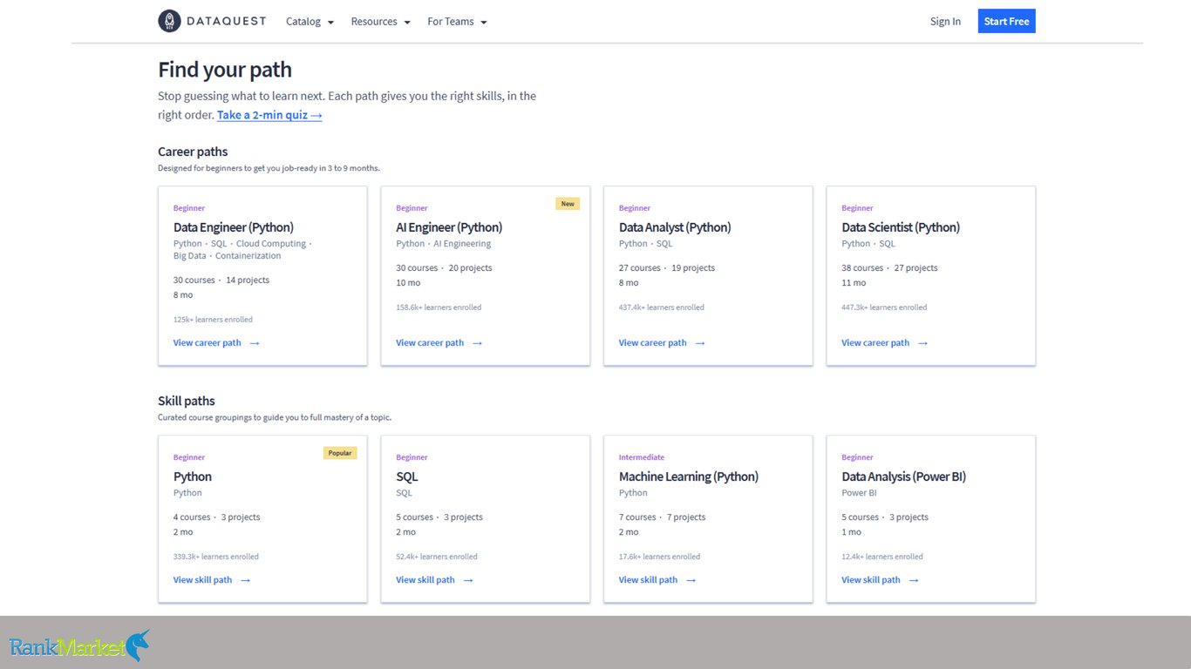The height and width of the screenshot is (669, 1191).
Task: Click the 14 projects text on Data Engineer card
Action: (x=248, y=280)
